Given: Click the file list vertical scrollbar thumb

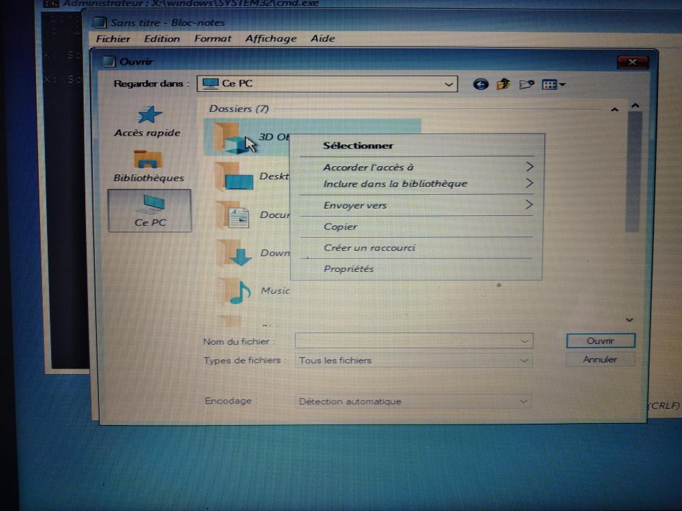Looking at the screenshot, I should [634, 172].
